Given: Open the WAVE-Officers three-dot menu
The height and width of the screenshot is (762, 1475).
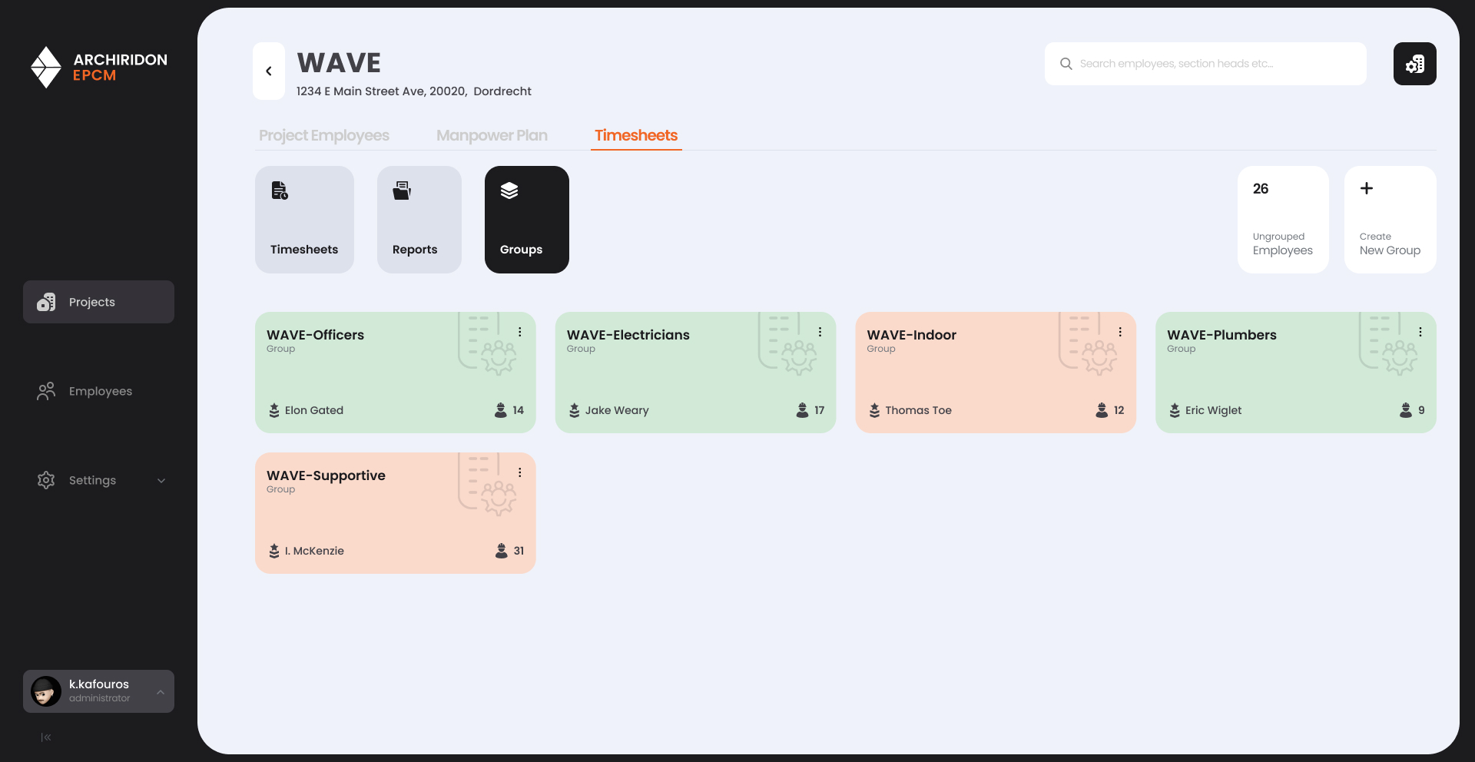Looking at the screenshot, I should coord(520,332).
